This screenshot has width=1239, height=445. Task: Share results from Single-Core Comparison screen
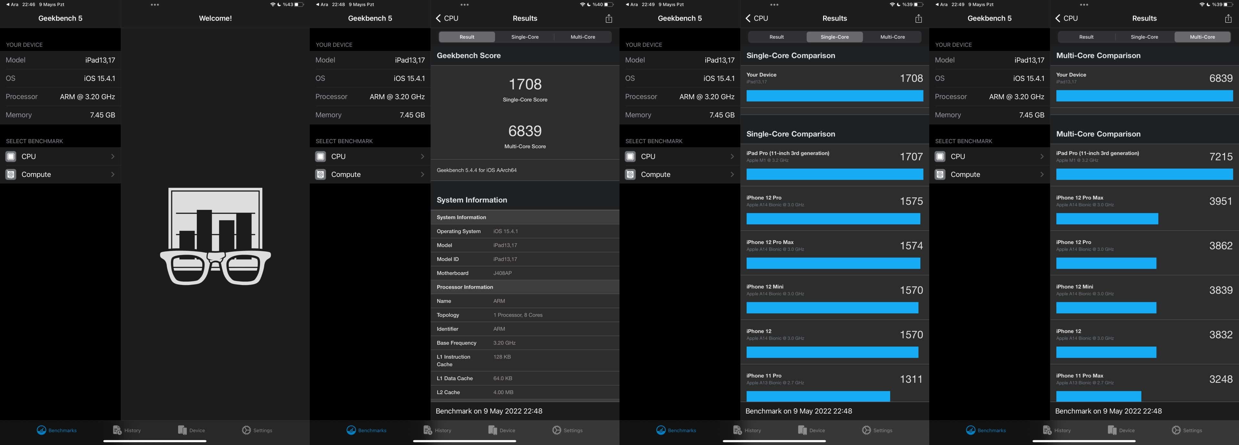918,18
